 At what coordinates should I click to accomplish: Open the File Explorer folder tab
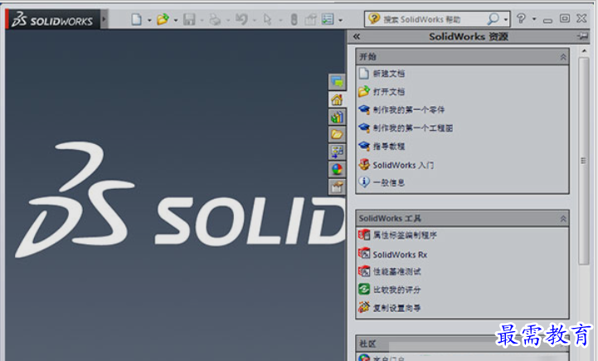337,134
